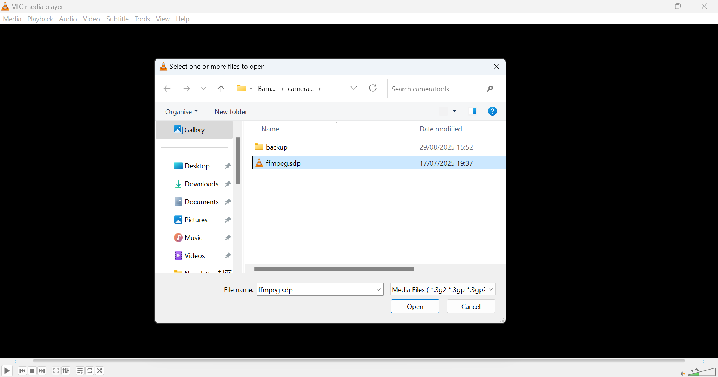
Task: Select Gallery in navigation pane
Action: [194, 130]
